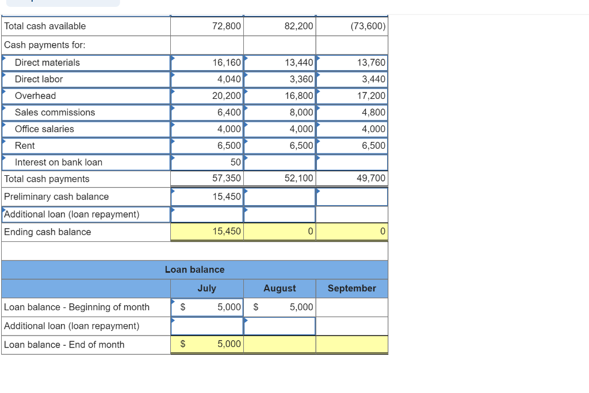Click July Additional loan cell in cash budget
This screenshot has height=393, width=589.
(207, 214)
